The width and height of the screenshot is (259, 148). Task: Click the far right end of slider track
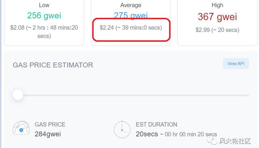248,95
